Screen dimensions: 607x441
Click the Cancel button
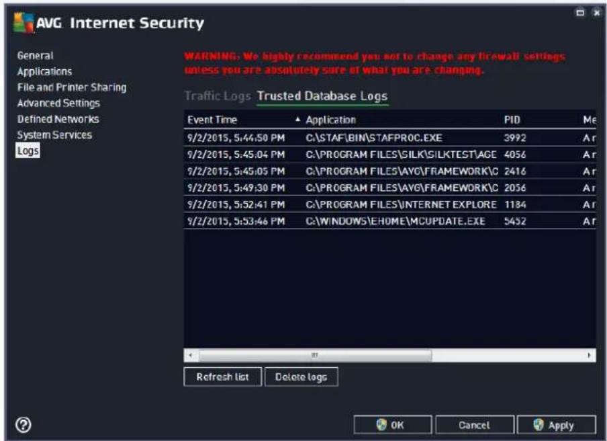[x=475, y=425]
